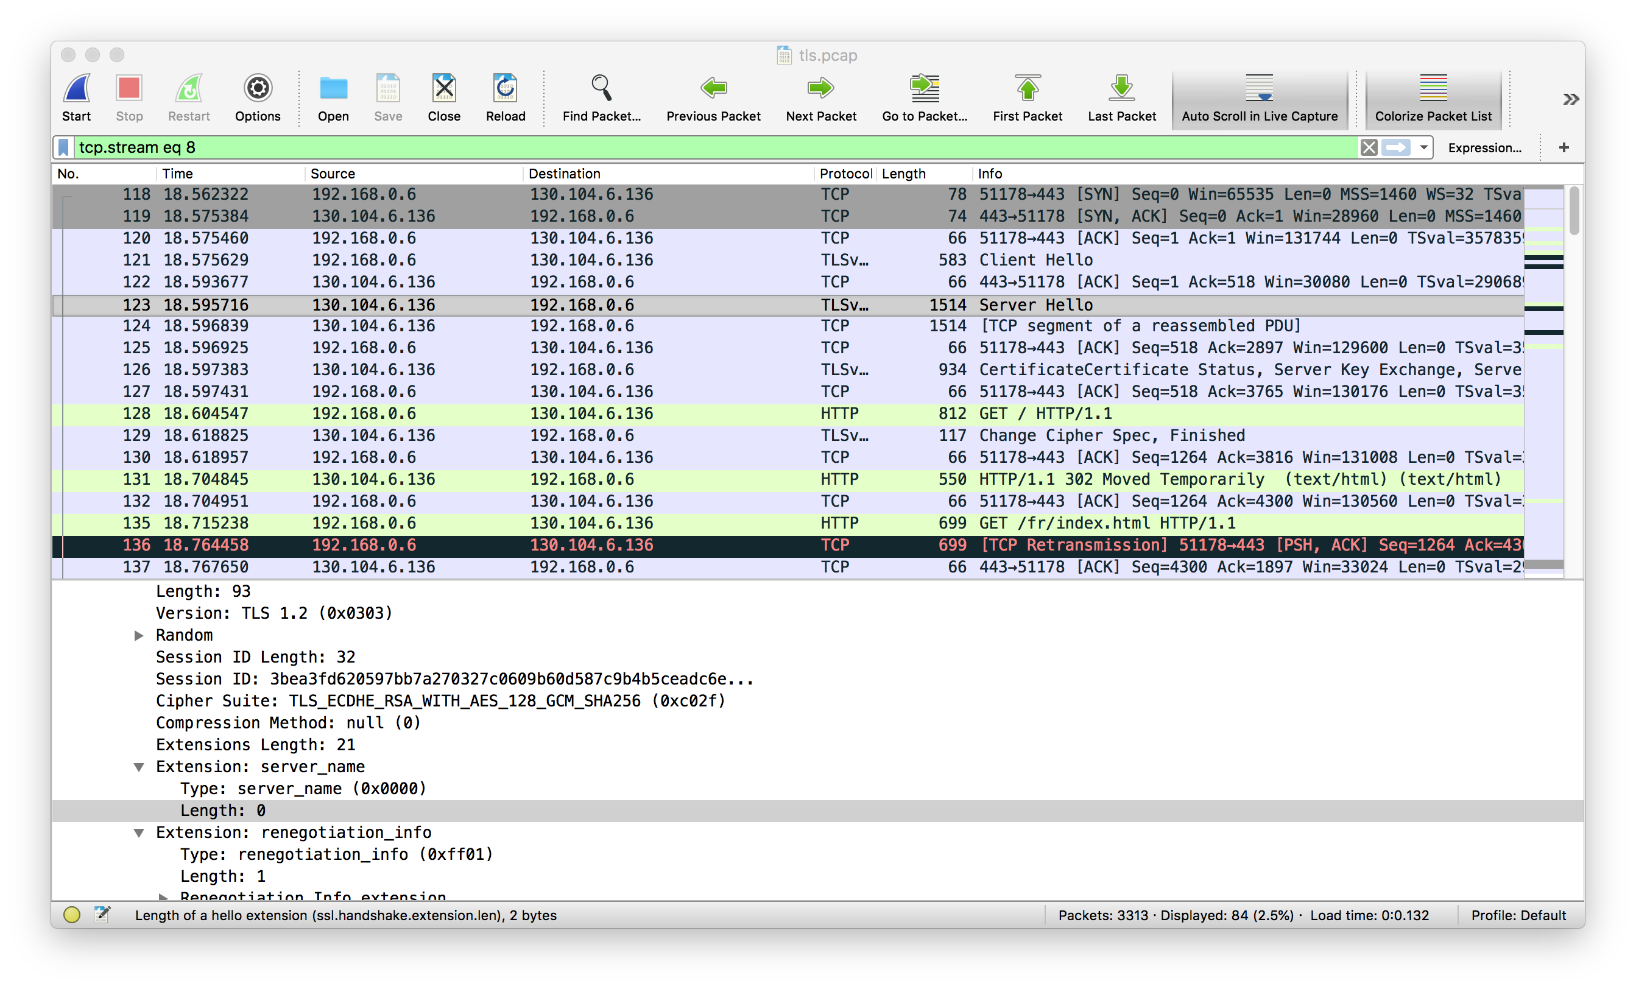Open capture file properties notepad icon
The width and height of the screenshot is (1636, 989).
[102, 915]
